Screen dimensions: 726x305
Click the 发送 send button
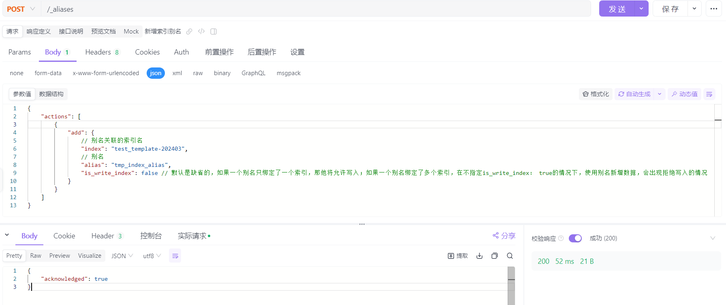point(617,9)
